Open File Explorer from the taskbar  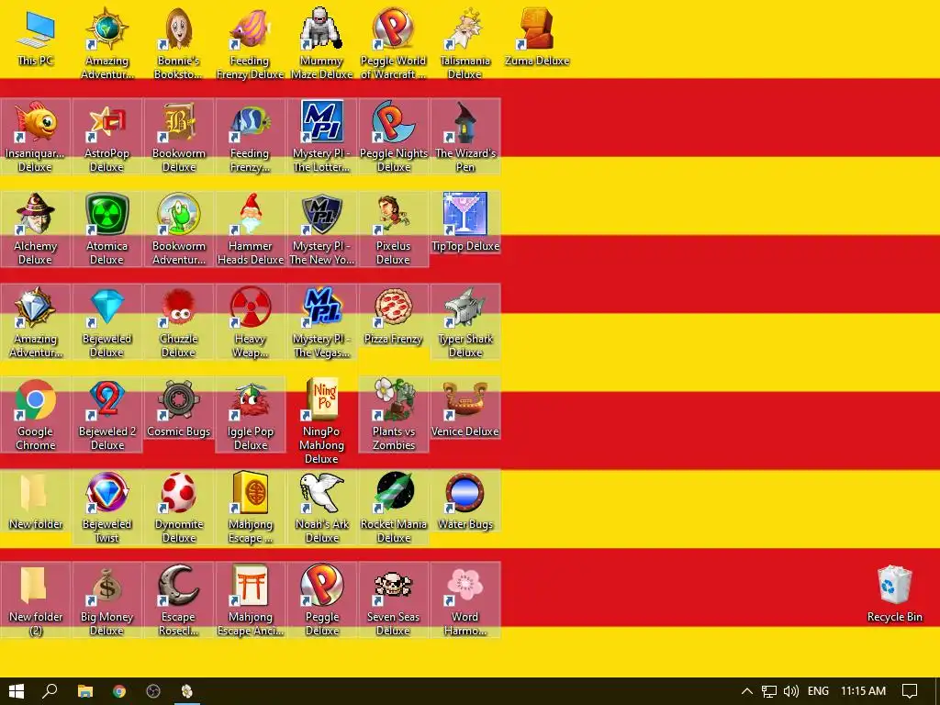[85, 691]
